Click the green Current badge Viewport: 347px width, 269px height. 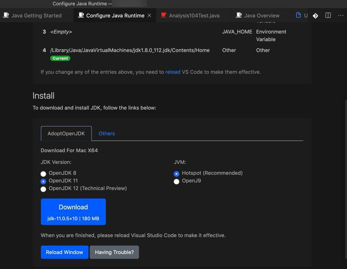60,58
